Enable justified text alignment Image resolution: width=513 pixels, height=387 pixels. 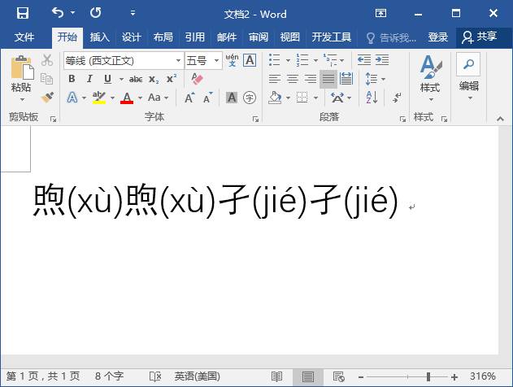tap(328, 79)
